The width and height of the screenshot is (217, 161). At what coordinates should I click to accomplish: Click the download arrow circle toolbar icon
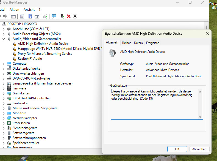coord(75,16)
